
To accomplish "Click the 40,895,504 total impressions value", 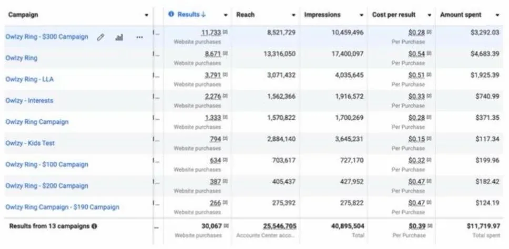I will 348,226.
